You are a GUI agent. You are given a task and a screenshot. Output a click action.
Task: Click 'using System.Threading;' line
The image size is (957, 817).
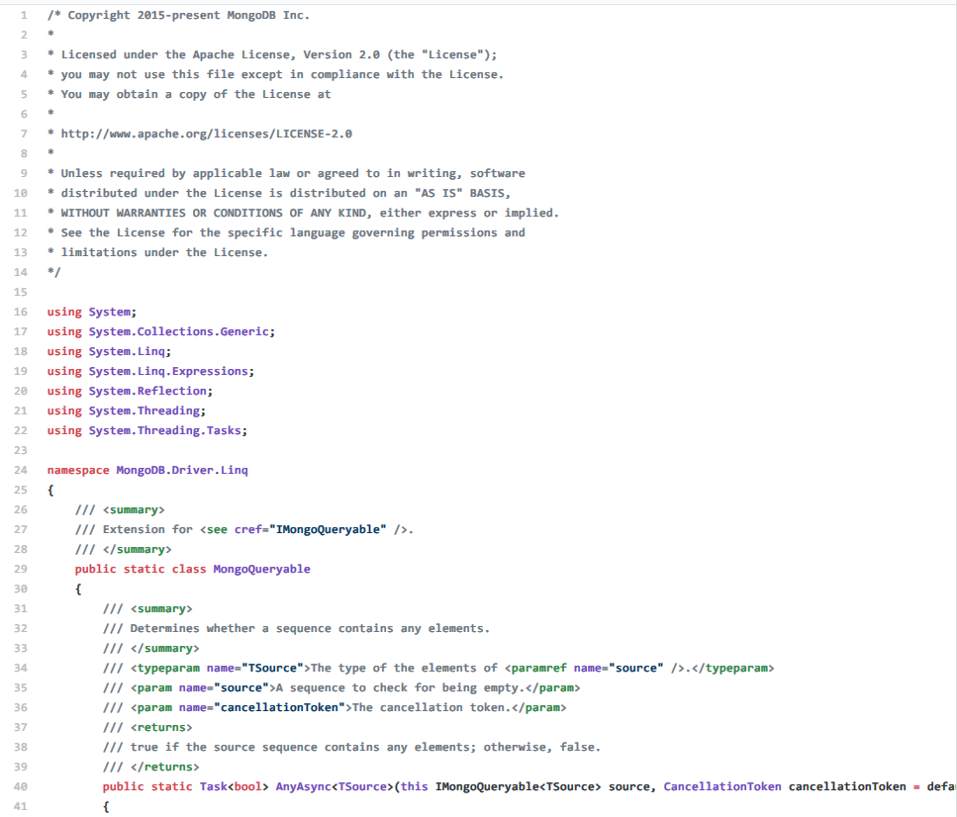tap(127, 410)
